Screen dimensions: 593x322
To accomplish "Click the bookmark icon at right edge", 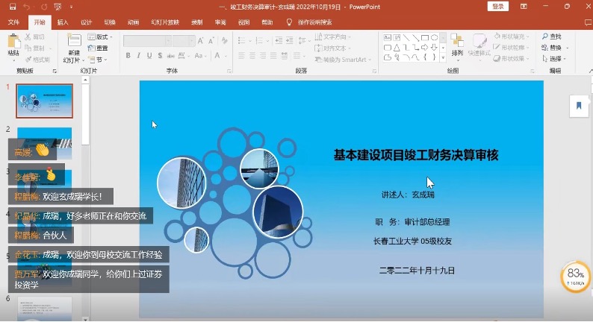I will coord(578,106).
